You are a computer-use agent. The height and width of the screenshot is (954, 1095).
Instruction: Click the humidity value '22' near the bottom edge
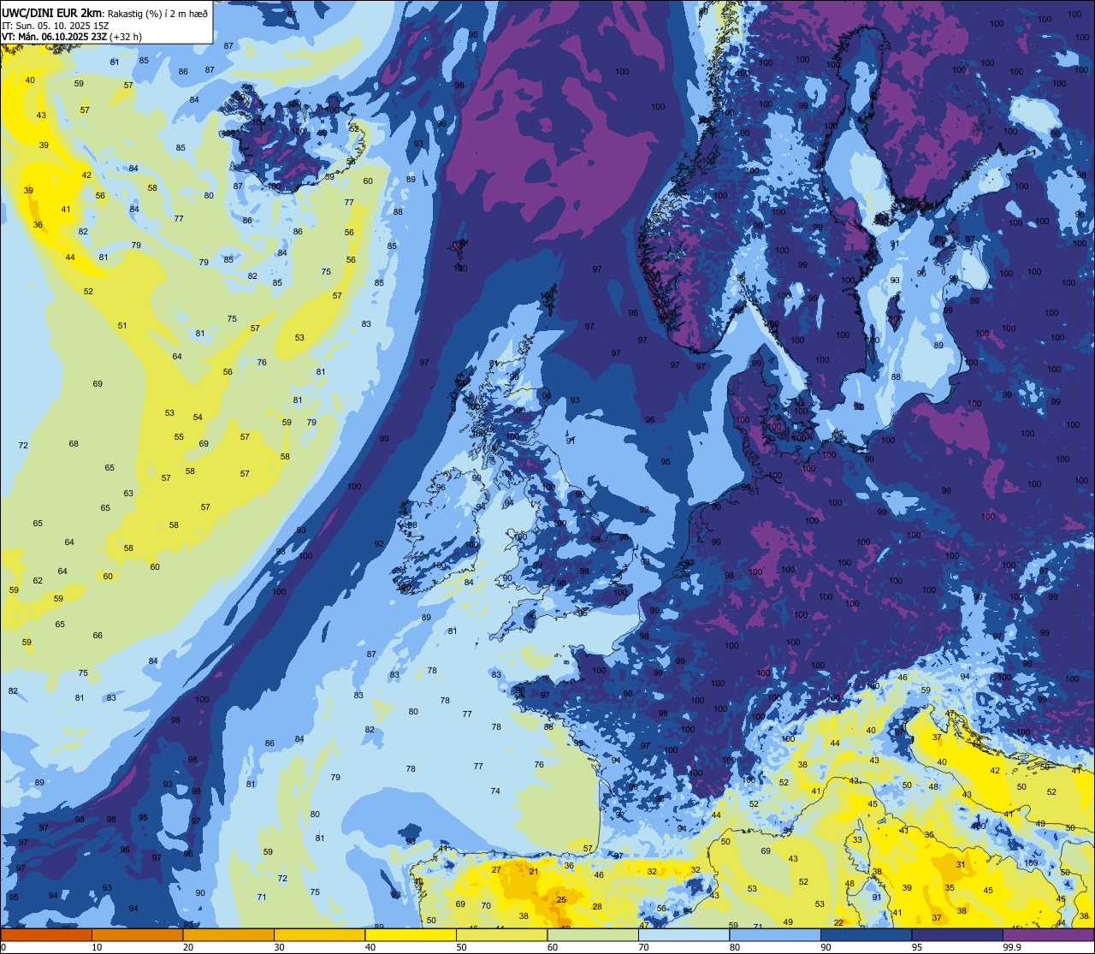pyautogui.click(x=838, y=922)
